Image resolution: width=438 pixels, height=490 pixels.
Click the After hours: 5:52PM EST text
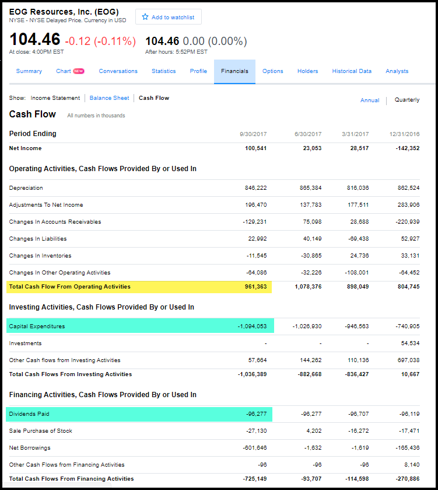(x=176, y=52)
